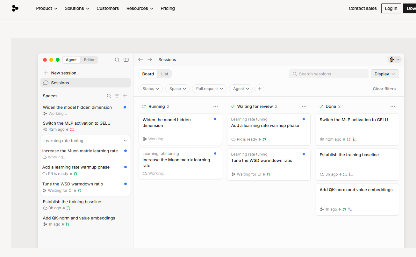Select the List view
Screen dimensions: 416x257
pyautogui.click(x=165, y=74)
